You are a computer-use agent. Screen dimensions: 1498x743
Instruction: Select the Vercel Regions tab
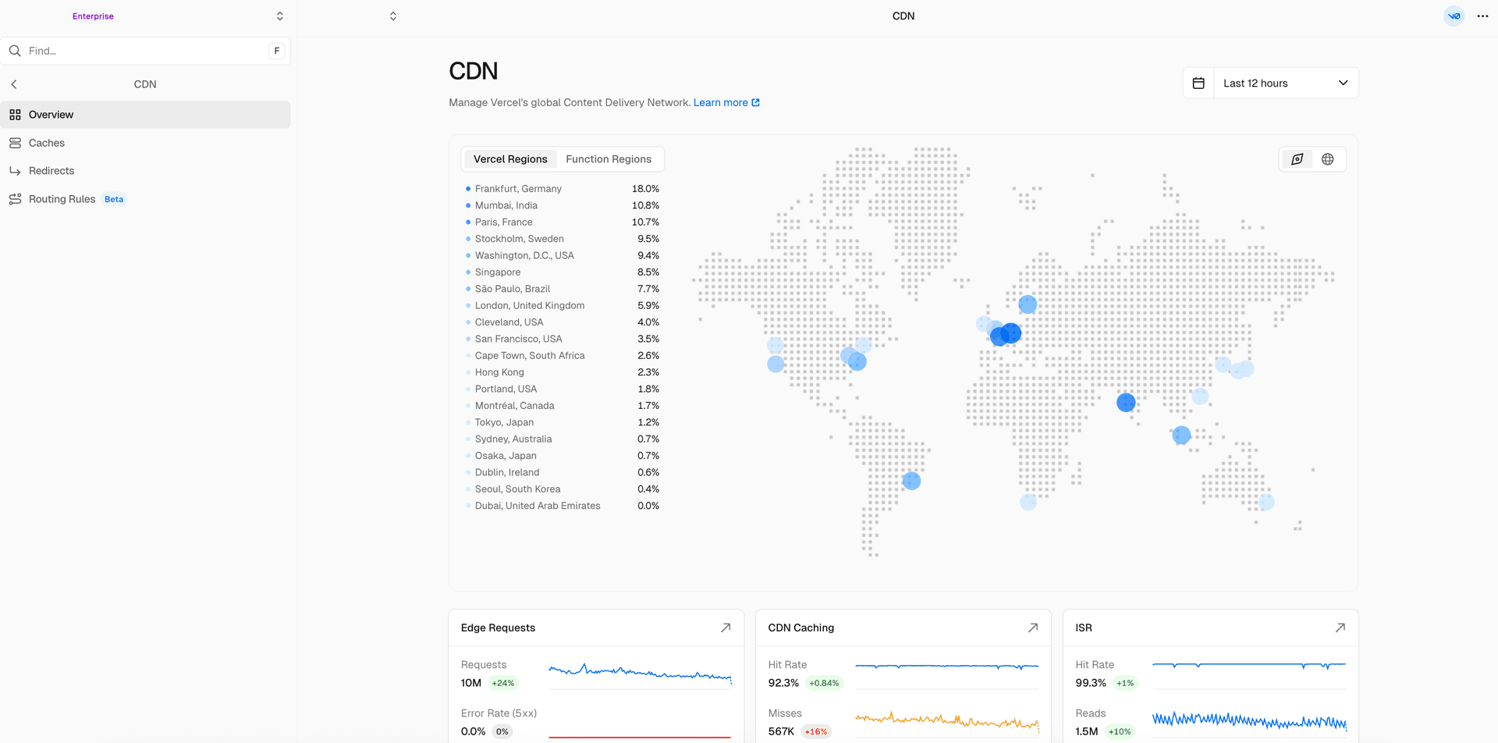point(510,159)
